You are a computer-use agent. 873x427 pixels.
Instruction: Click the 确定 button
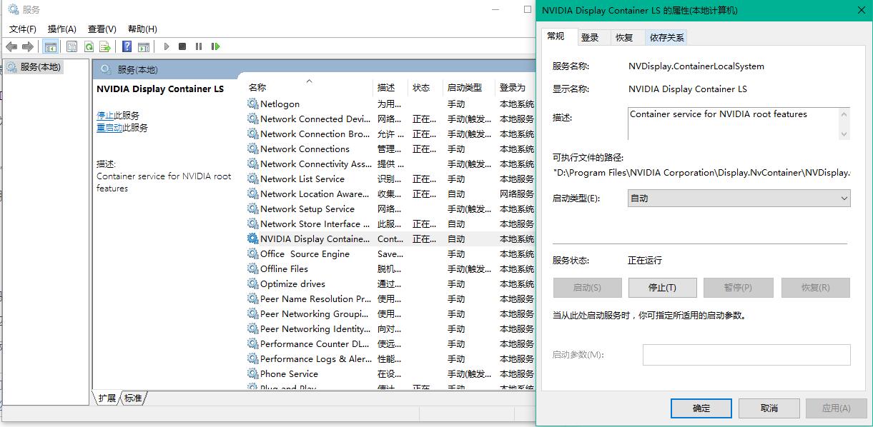tap(701, 408)
